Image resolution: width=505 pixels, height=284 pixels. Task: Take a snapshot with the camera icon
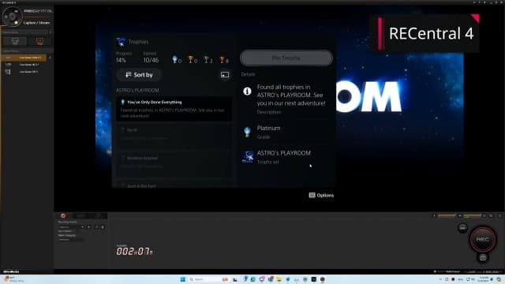click(482, 258)
